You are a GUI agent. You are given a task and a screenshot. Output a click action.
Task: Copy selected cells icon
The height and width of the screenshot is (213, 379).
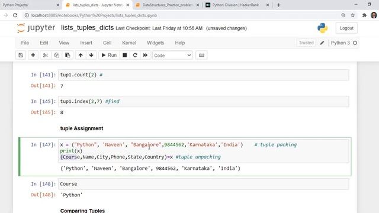click(x=57, y=55)
